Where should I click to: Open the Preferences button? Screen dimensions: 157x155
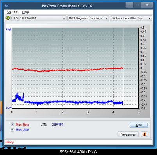pos(128,134)
